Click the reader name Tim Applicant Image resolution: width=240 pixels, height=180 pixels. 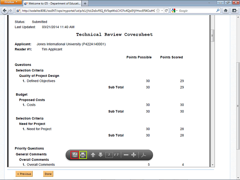pos(52,49)
